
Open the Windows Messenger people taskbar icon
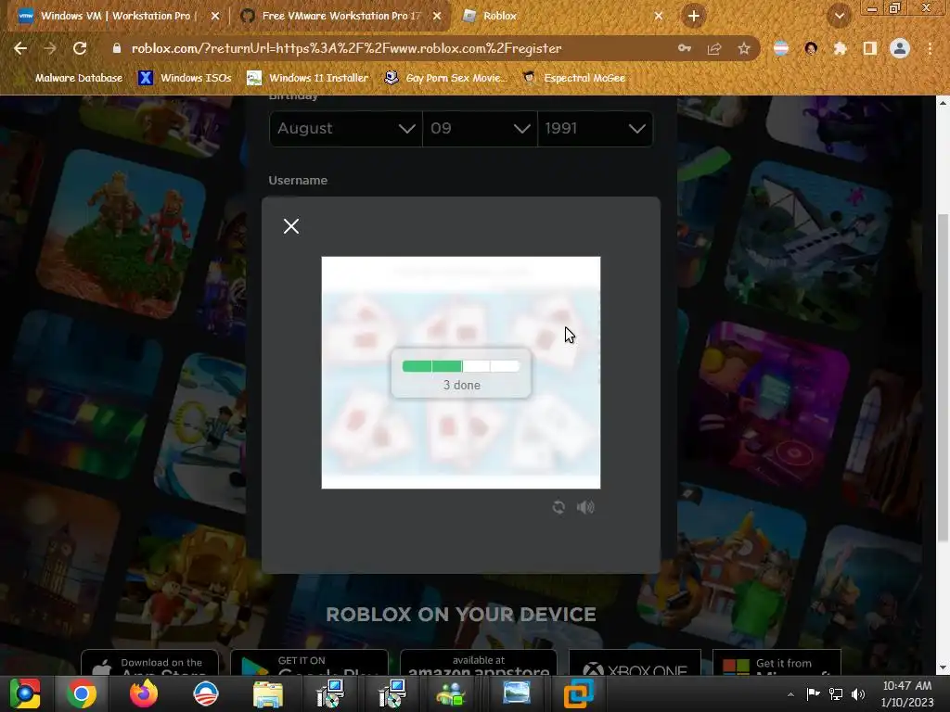tap(451, 693)
